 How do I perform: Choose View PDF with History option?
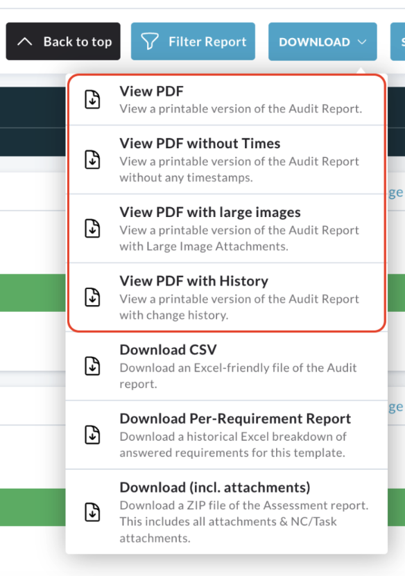[227, 297]
